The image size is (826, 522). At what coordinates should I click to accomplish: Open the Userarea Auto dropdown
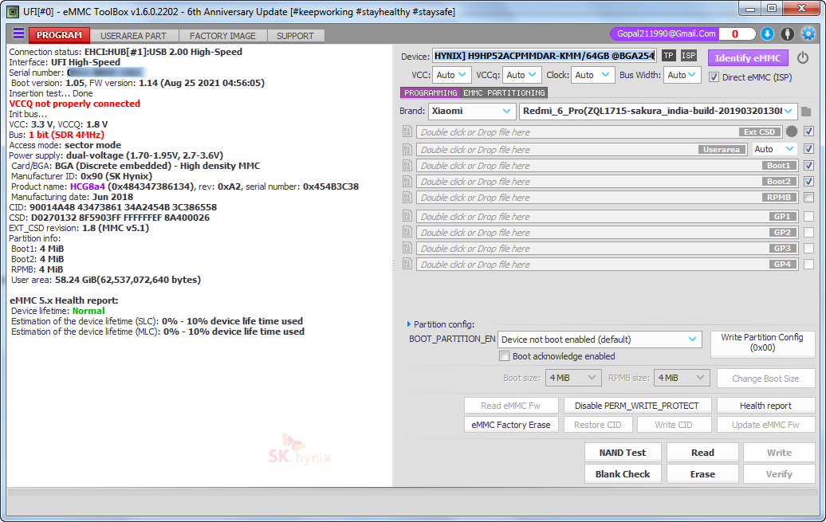pyautogui.click(x=774, y=149)
